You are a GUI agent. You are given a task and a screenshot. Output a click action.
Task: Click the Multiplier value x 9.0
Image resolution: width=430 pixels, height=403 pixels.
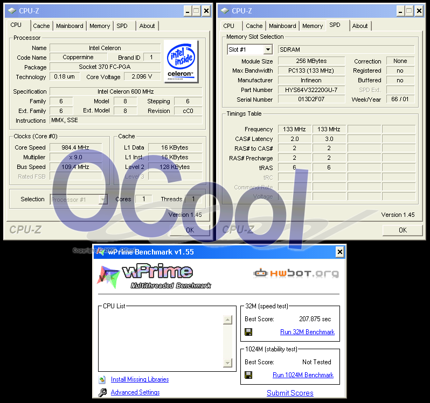[75, 157]
